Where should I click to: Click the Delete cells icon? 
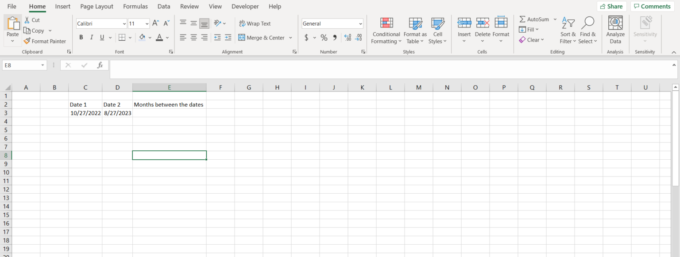tap(483, 23)
